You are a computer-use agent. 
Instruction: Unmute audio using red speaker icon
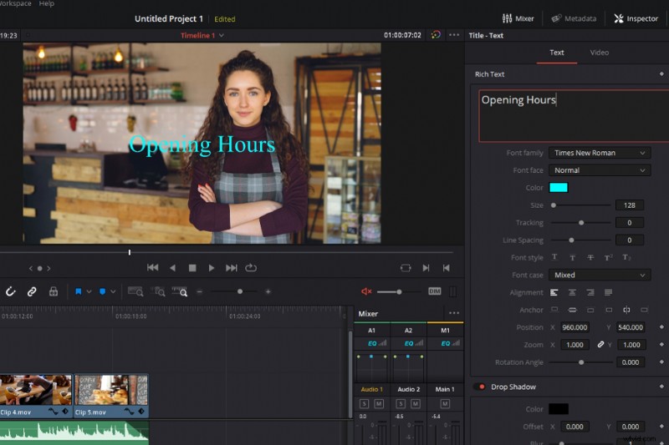click(x=366, y=291)
